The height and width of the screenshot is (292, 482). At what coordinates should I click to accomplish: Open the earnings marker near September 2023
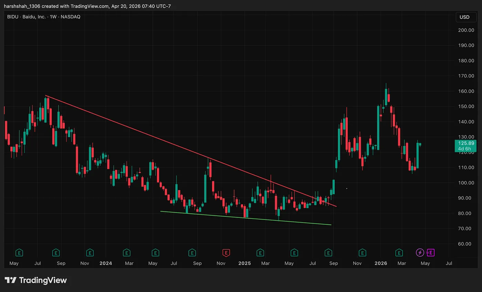(56, 253)
